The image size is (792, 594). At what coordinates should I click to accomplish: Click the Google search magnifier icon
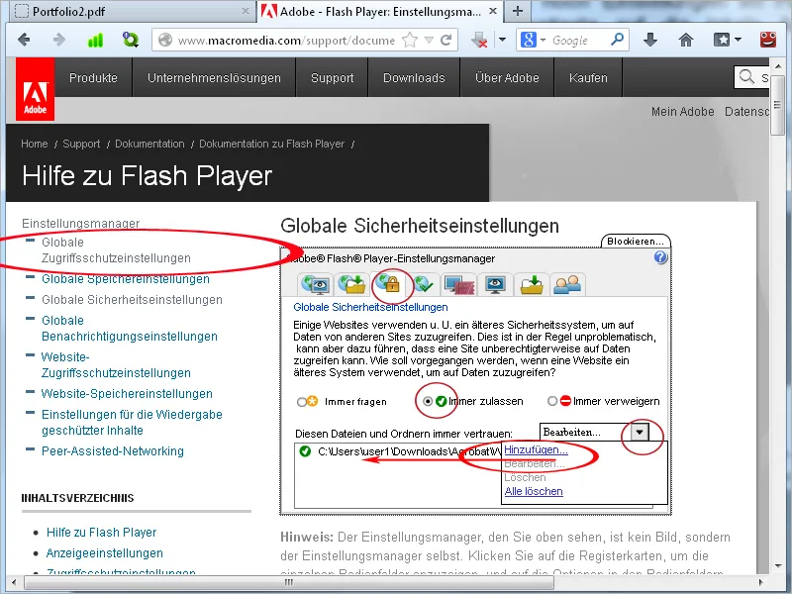coord(617,40)
